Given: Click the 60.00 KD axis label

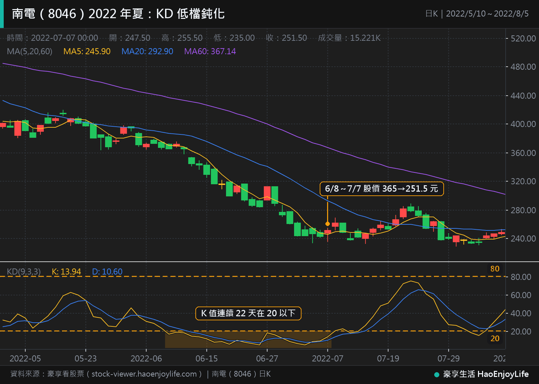Looking at the screenshot, I should pyautogui.click(x=521, y=295).
